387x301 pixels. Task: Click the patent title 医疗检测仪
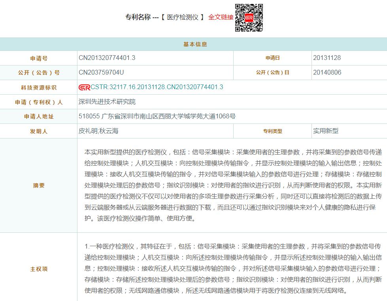(x=183, y=17)
